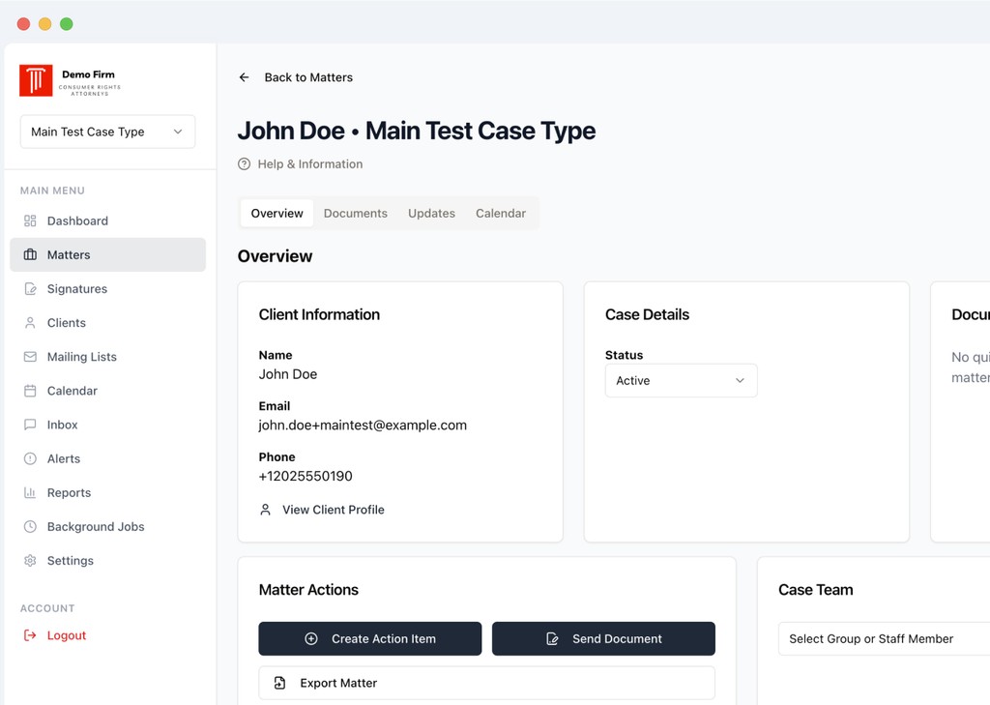Click the View Client Profile person icon

pyautogui.click(x=266, y=510)
